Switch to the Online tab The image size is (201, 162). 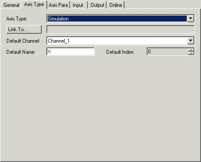[116, 5]
